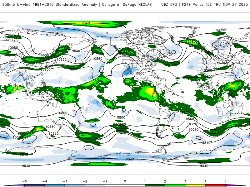
Task: Click the '-5' colorbar tick label
Action: tap(25, 181)
